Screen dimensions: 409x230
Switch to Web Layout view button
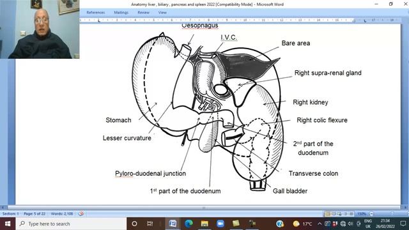[339, 214]
